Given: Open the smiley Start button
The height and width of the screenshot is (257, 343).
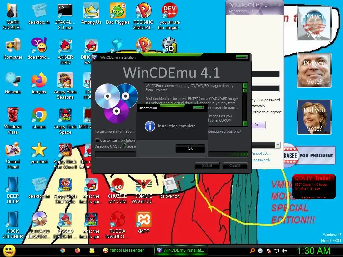Looking at the screenshot, I should 9,250.
